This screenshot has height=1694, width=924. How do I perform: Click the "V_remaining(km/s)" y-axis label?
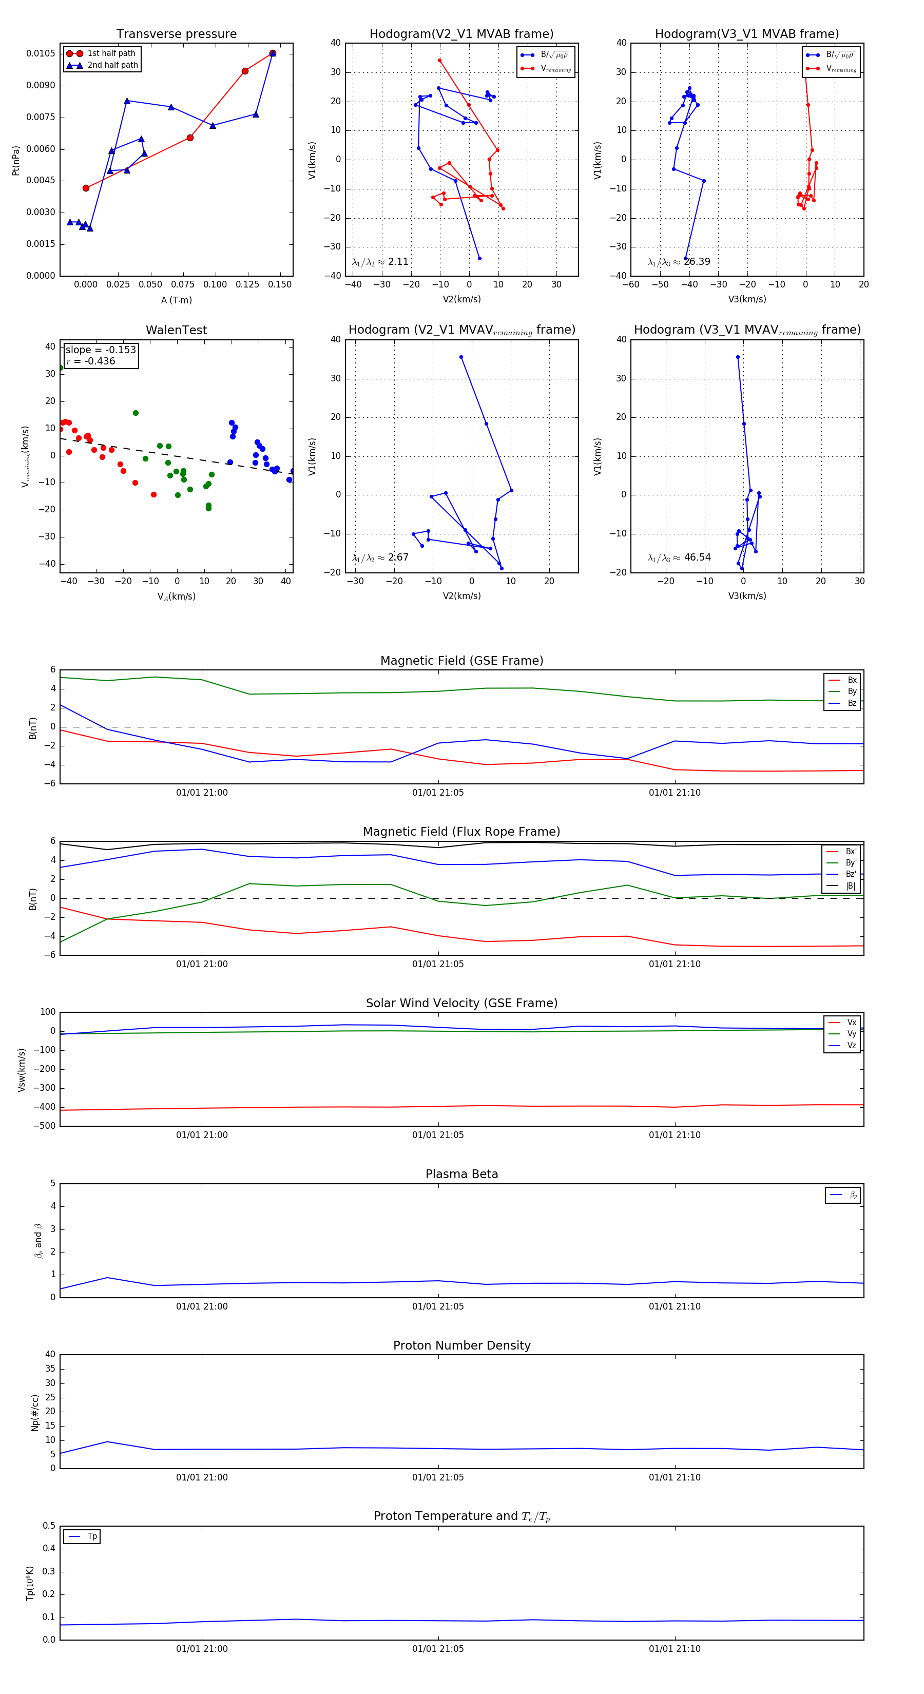pos(26,456)
